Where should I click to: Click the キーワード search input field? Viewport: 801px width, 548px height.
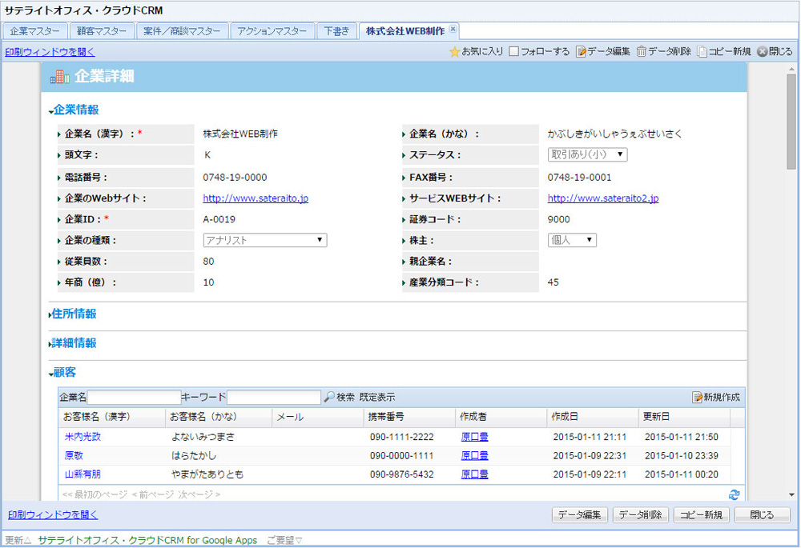[274, 398]
